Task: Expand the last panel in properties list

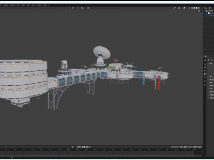Action: point(209,98)
